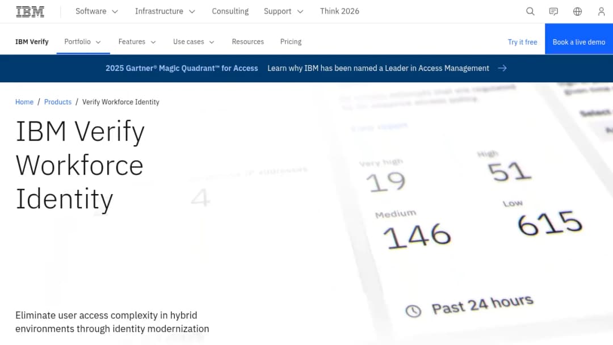Expand the Support menu
Viewport: 613px width, 345px height.
[x=283, y=11]
